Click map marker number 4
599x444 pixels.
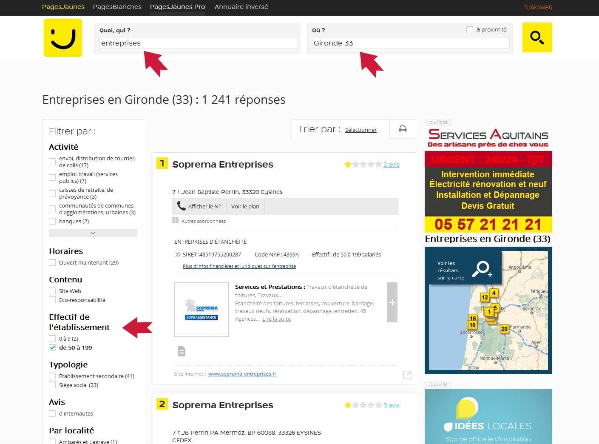point(494,293)
